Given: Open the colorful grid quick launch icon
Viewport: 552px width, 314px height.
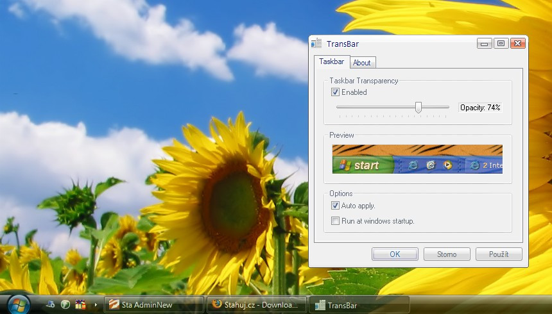Looking at the screenshot, I should (80, 304).
